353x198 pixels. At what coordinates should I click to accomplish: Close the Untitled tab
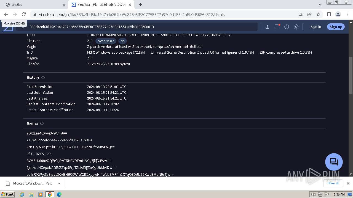click(x=64, y=5)
